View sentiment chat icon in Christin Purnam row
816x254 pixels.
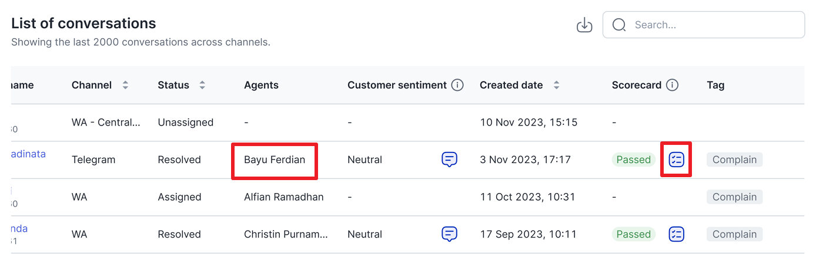(x=449, y=234)
